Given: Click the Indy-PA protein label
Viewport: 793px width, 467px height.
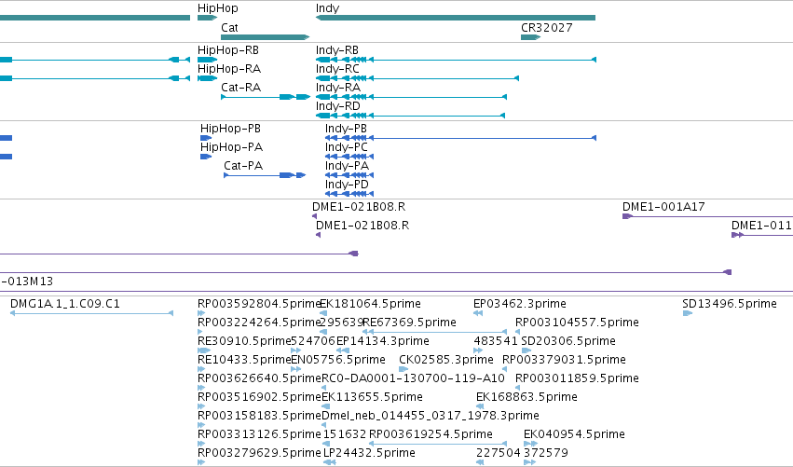Looking at the screenshot, I should click(347, 166).
